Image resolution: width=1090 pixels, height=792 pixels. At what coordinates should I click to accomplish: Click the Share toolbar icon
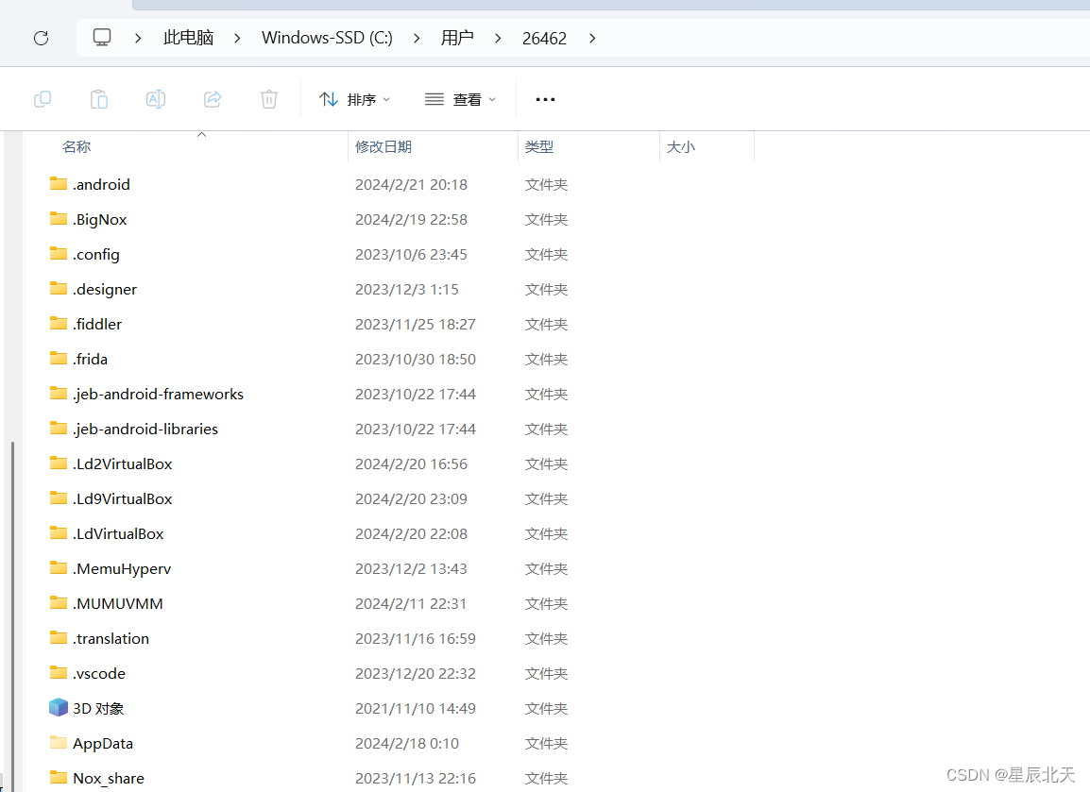coord(213,99)
